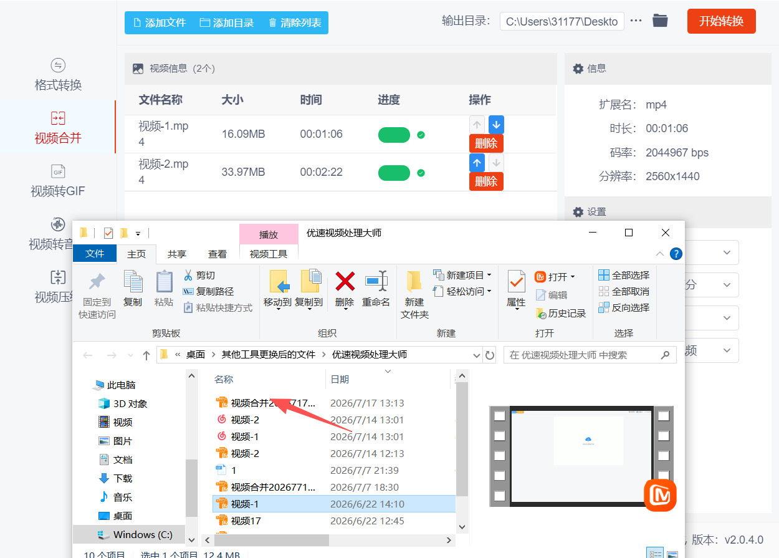Open the third settings dropdown in 设置 panel
The image size is (779, 558).
(712, 318)
